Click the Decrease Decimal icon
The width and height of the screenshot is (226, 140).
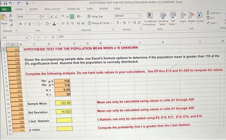pos(139,23)
